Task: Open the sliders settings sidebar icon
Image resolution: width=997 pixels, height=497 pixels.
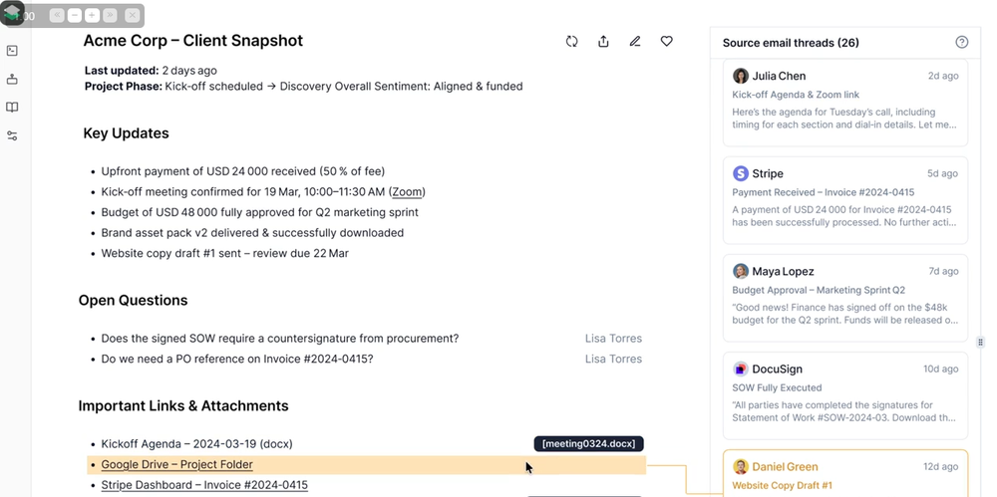Action: 11,136
